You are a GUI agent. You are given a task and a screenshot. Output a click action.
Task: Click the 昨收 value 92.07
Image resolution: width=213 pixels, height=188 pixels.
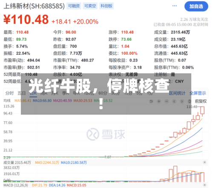[x=71, y=39]
